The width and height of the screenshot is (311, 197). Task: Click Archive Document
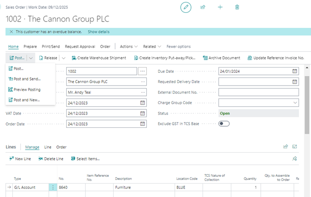pos(221,58)
